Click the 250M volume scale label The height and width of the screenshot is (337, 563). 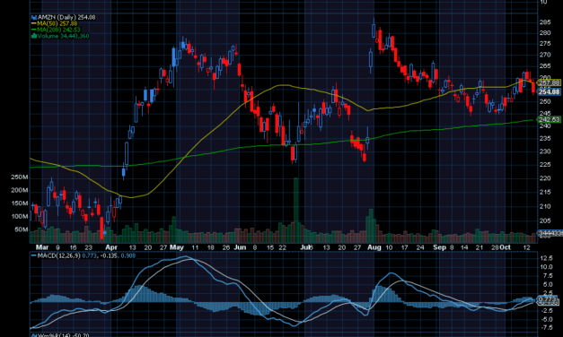click(20, 177)
